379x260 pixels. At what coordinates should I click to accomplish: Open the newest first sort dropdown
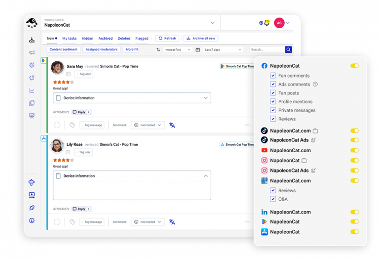[178, 49]
